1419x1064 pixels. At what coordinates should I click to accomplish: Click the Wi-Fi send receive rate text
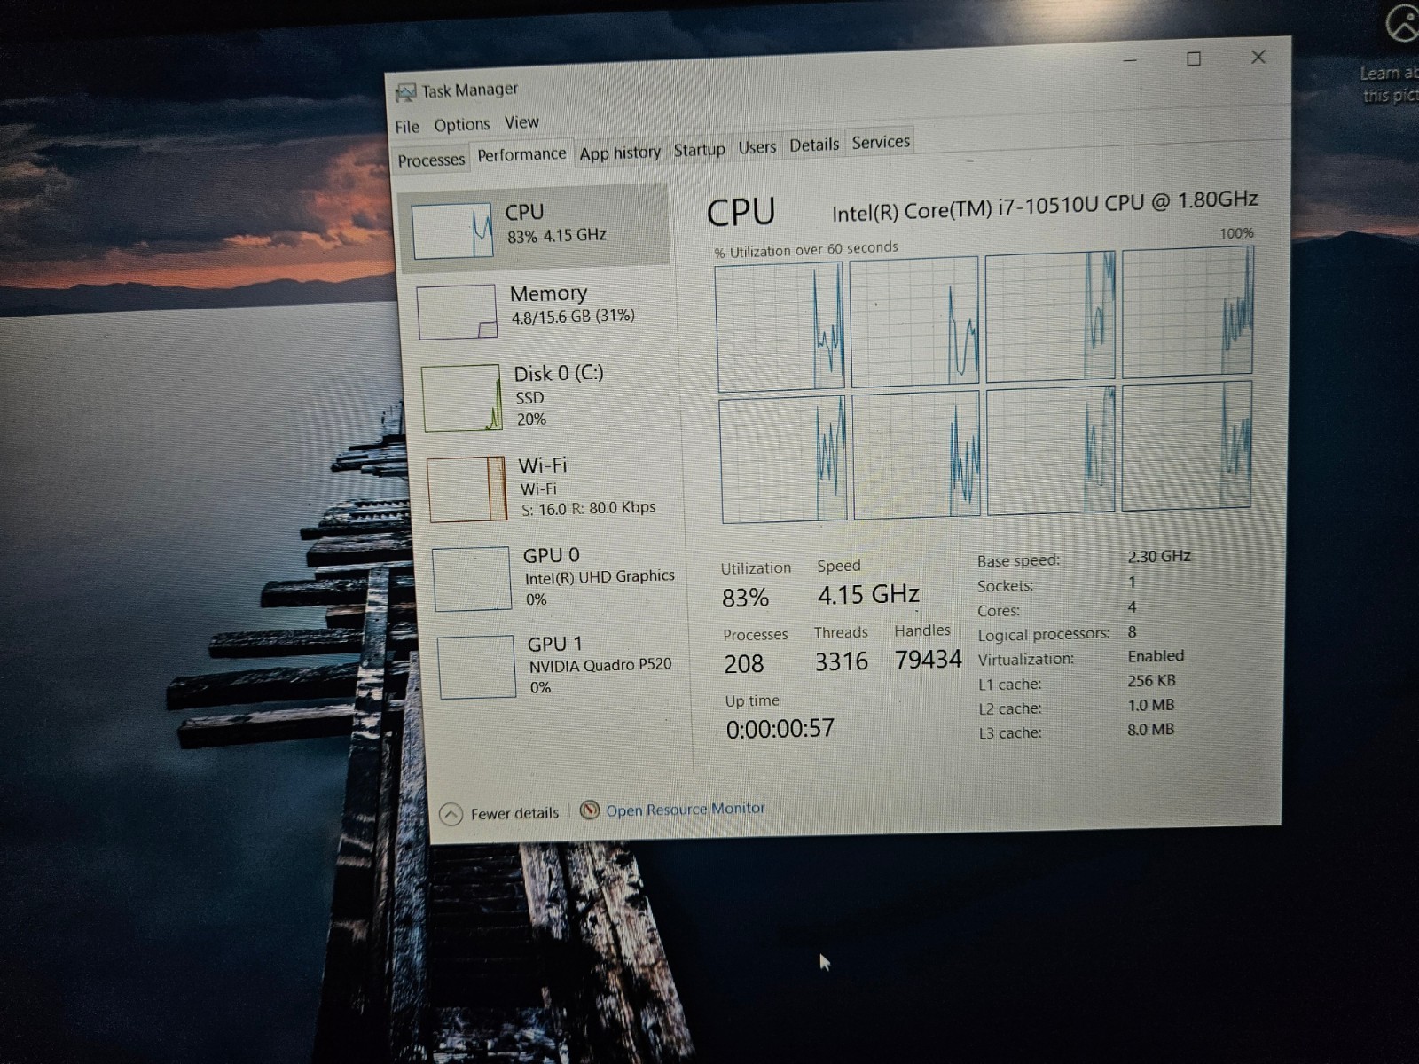tap(589, 509)
